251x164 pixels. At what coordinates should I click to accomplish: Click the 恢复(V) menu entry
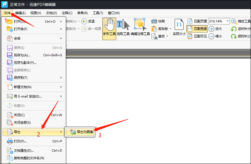coord(34,106)
